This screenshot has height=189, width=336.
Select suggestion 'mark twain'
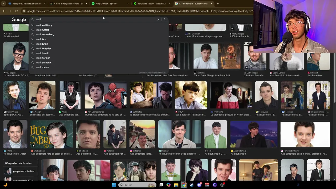[x=98, y=44]
